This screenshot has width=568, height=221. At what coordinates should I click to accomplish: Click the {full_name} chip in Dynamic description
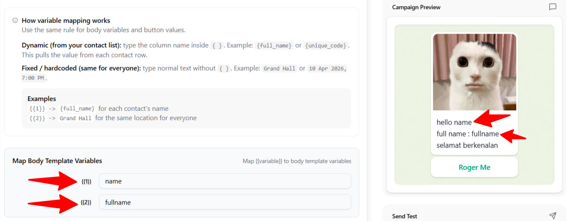click(x=274, y=45)
